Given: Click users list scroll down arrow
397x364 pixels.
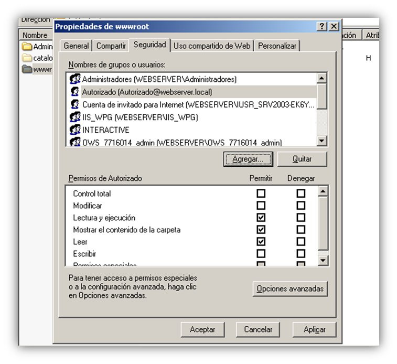Looking at the screenshot, I should click(322, 141).
